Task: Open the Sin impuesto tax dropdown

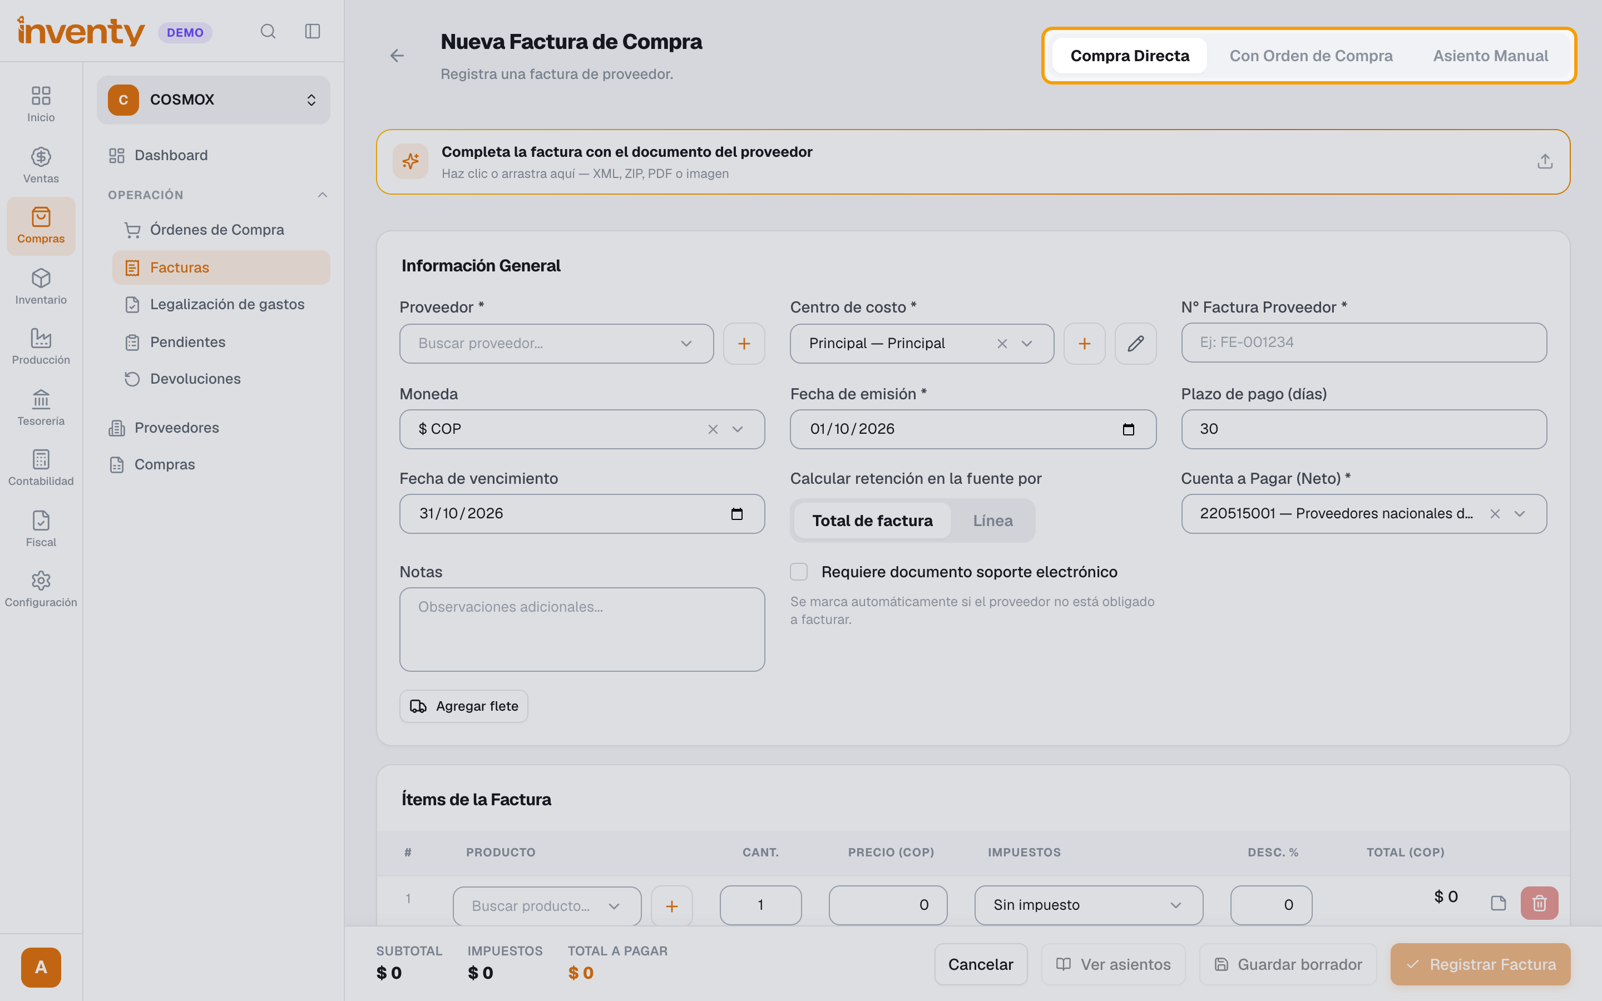Action: 1089,905
